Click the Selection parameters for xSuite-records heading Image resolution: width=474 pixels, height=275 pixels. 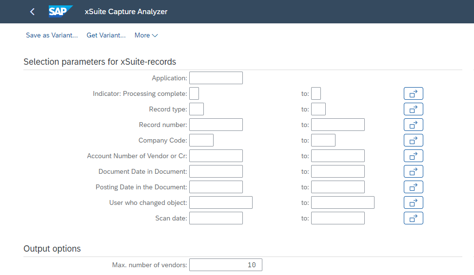coord(100,62)
